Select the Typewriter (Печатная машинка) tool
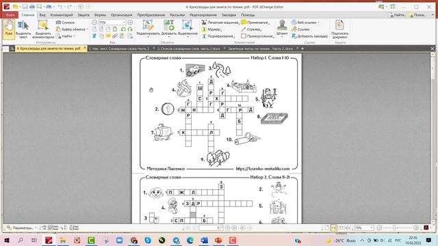Viewport: 438px width, 246px height. pyautogui.click(x=220, y=23)
